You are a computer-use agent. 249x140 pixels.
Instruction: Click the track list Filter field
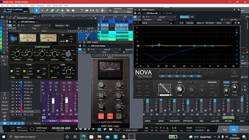click(x=25, y=119)
